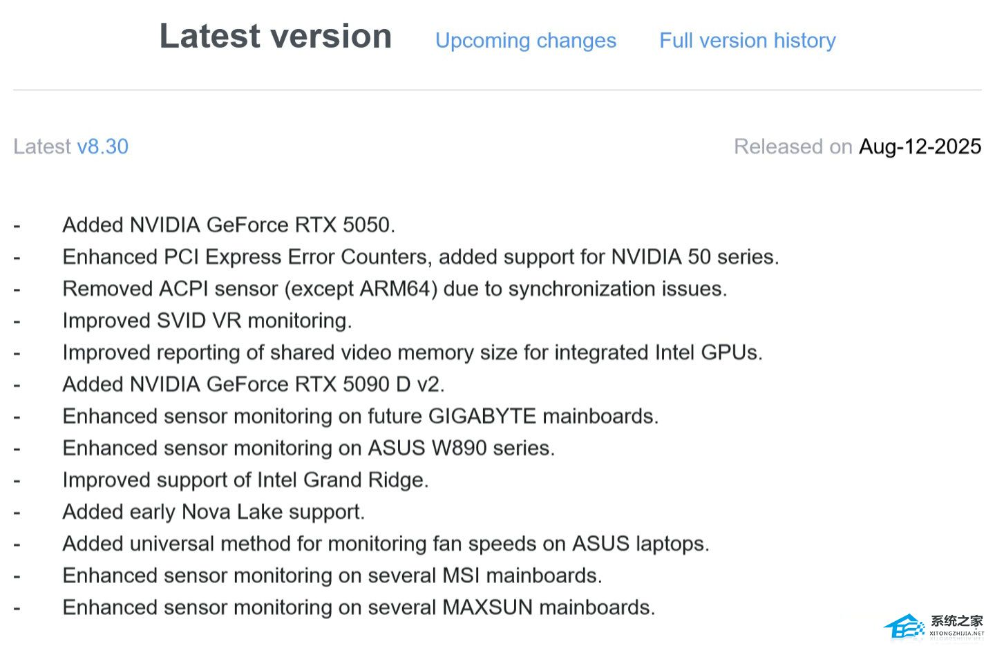Click the v8.30 version link
995x646 pixels.
(x=102, y=146)
